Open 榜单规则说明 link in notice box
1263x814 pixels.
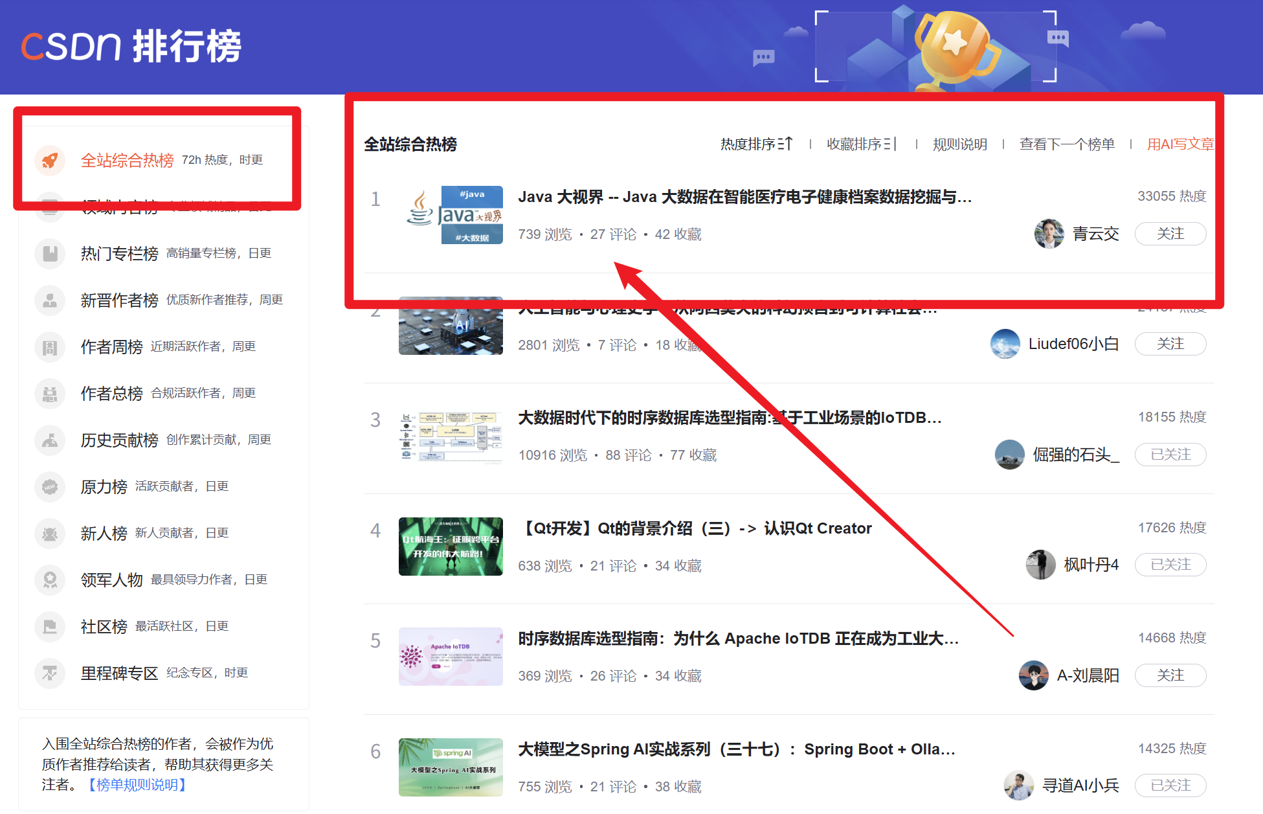click(137, 785)
